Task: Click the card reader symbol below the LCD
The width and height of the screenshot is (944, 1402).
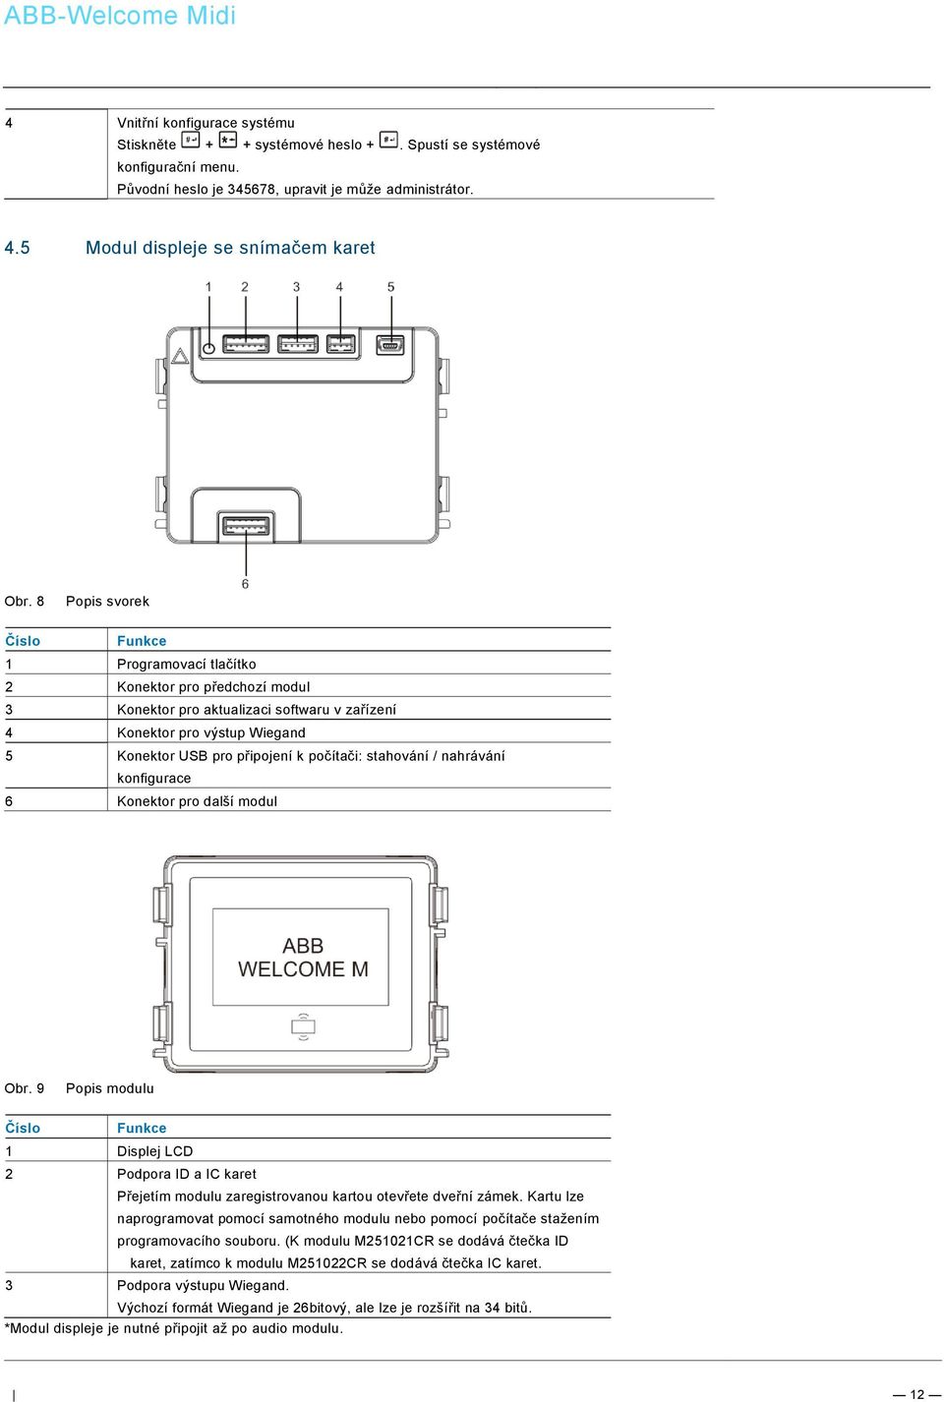Action: pos(303,1025)
